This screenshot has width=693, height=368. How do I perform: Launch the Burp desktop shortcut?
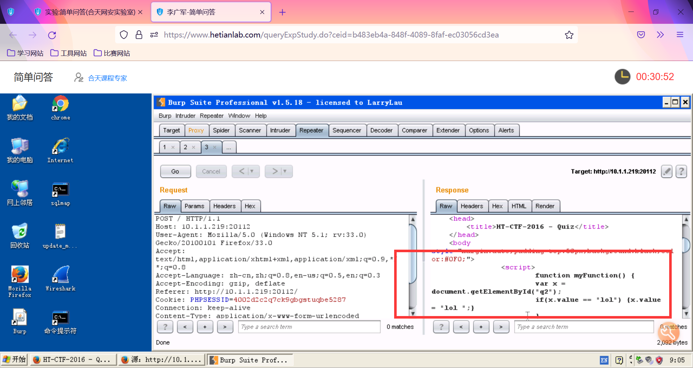20,321
